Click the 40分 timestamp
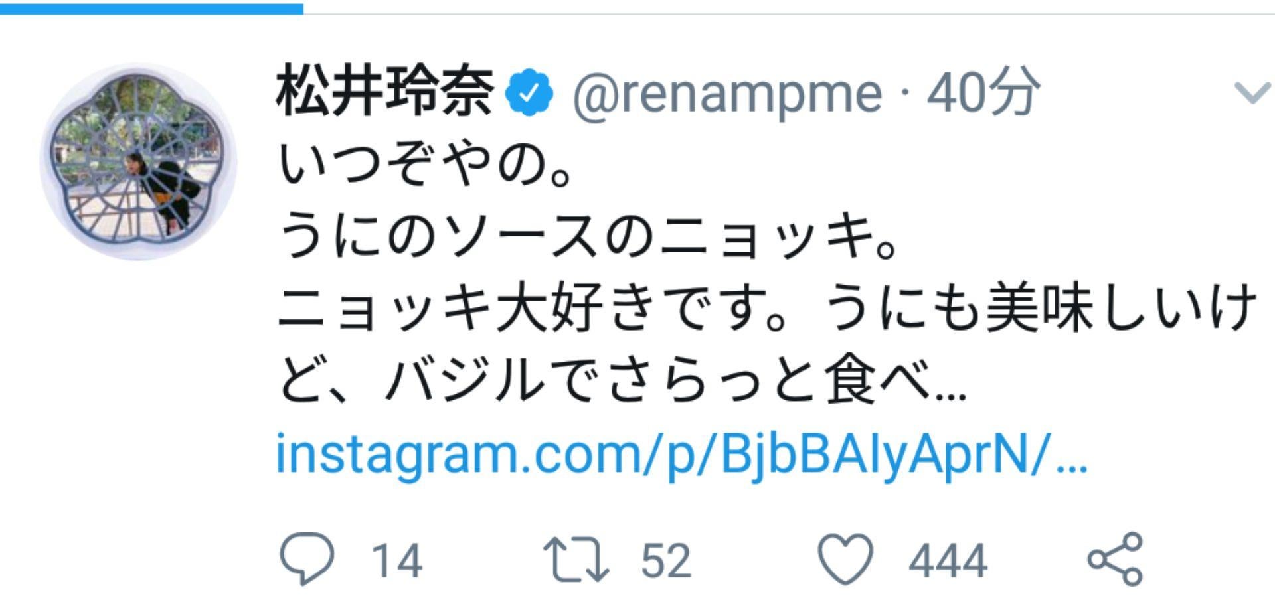The image size is (1275, 610). pyautogui.click(x=983, y=93)
